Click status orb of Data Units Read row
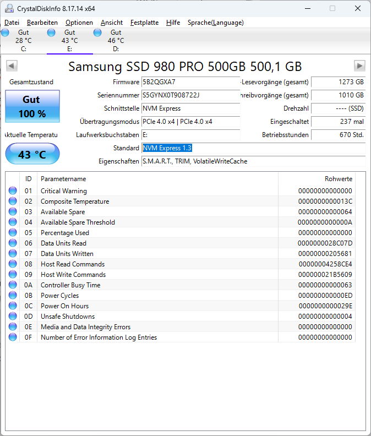 [13, 243]
